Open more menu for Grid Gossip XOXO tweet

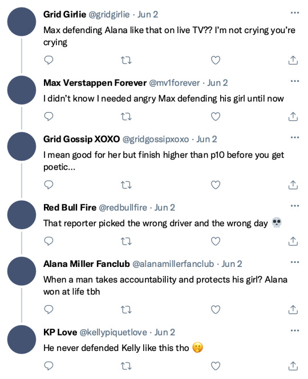click(x=295, y=138)
